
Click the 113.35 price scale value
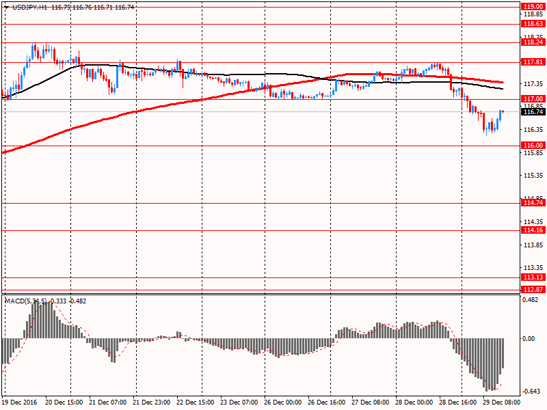coord(533,268)
